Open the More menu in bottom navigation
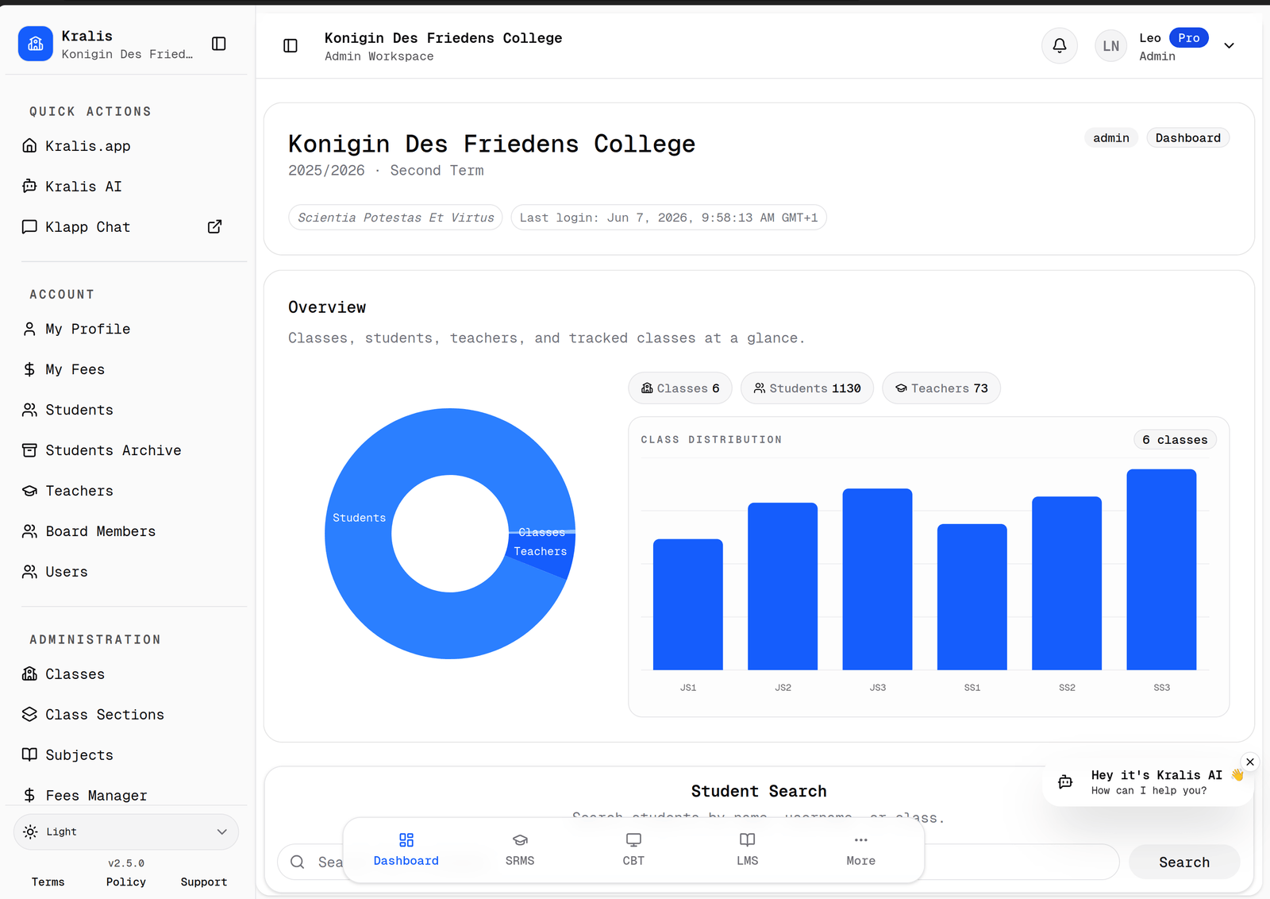The height and width of the screenshot is (899, 1270). 861,850
